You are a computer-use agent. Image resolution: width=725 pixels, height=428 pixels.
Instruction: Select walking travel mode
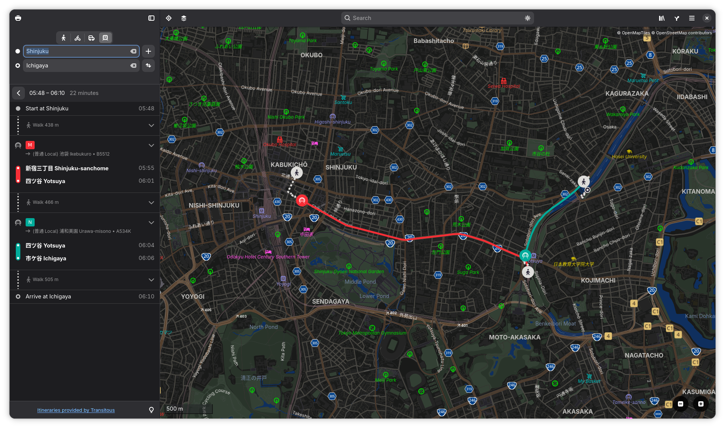coord(64,38)
